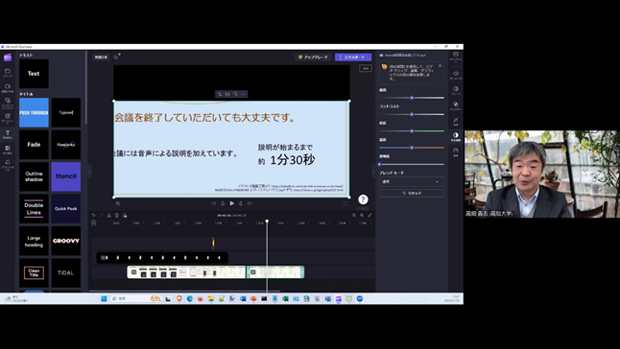Image resolution: width=620 pixels, height=349 pixels.
Task: Duplicate the selected clip
Action: (x=125, y=215)
